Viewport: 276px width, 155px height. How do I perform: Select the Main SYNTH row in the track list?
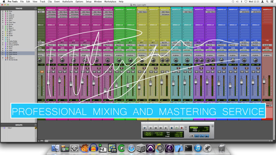tap(17, 43)
